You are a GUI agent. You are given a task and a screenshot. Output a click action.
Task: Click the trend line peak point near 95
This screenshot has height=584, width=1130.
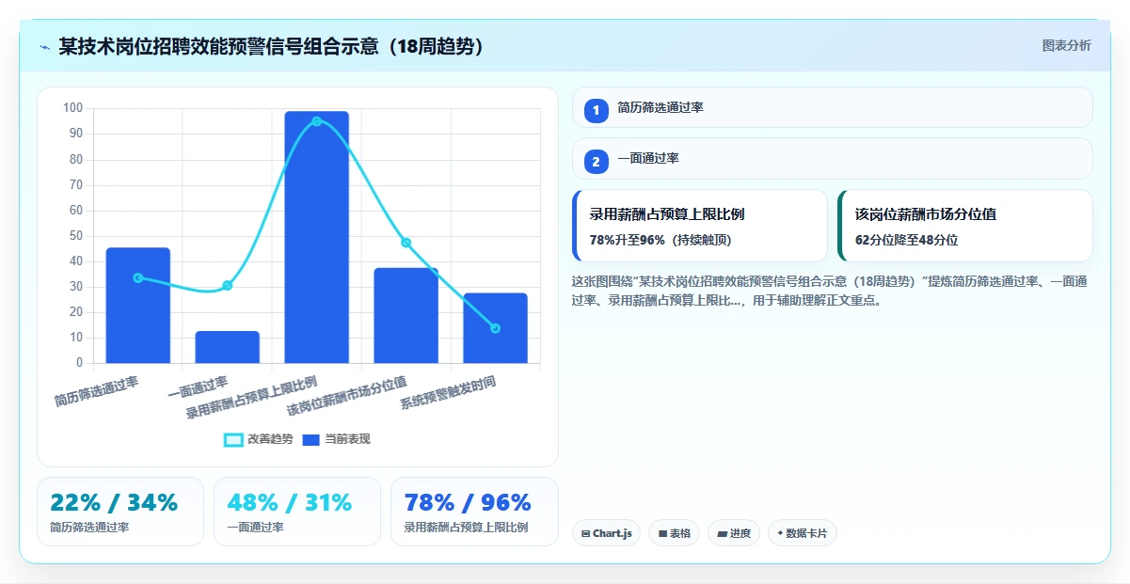316,121
